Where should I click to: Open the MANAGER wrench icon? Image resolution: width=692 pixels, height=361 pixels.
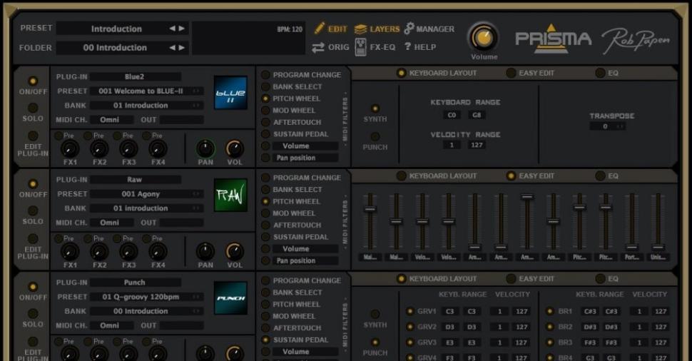[409, 29]
